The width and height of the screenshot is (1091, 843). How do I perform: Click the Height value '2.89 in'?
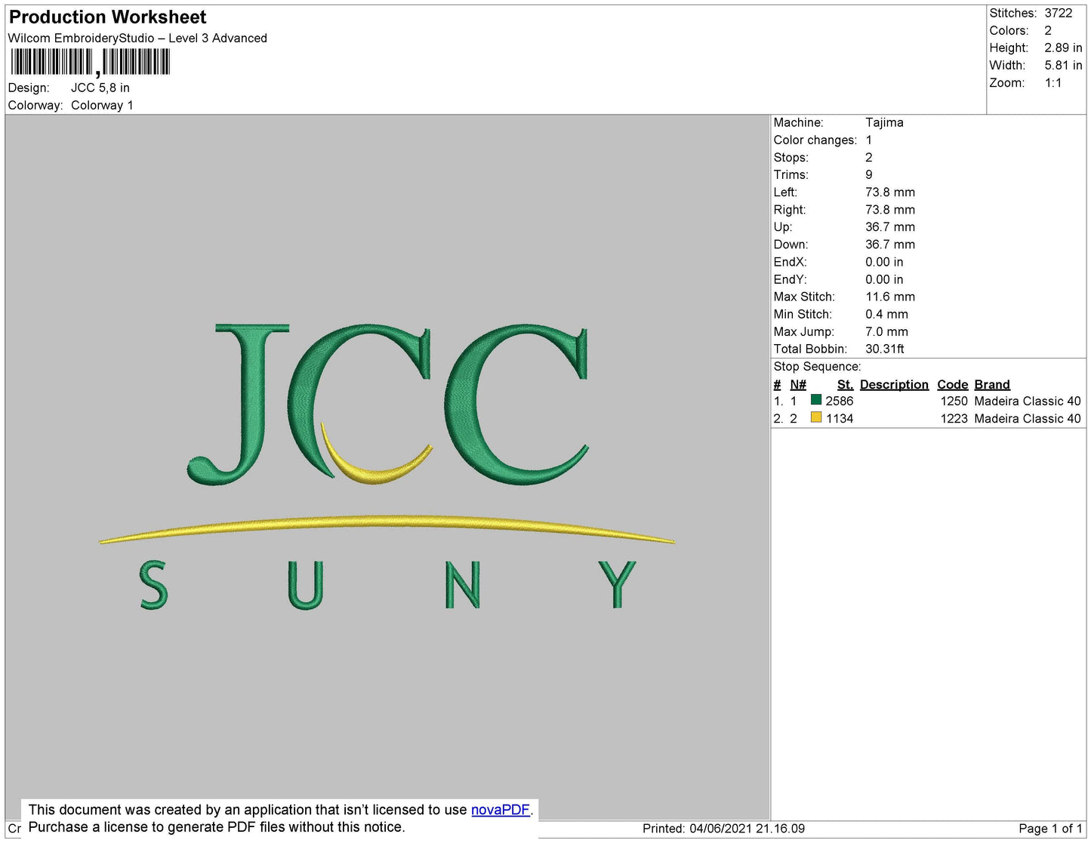[x=1063, y=48]
